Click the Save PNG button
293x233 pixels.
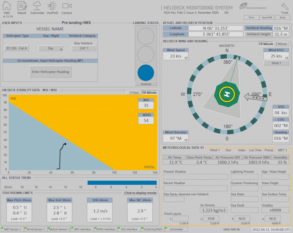click(267, 17)
